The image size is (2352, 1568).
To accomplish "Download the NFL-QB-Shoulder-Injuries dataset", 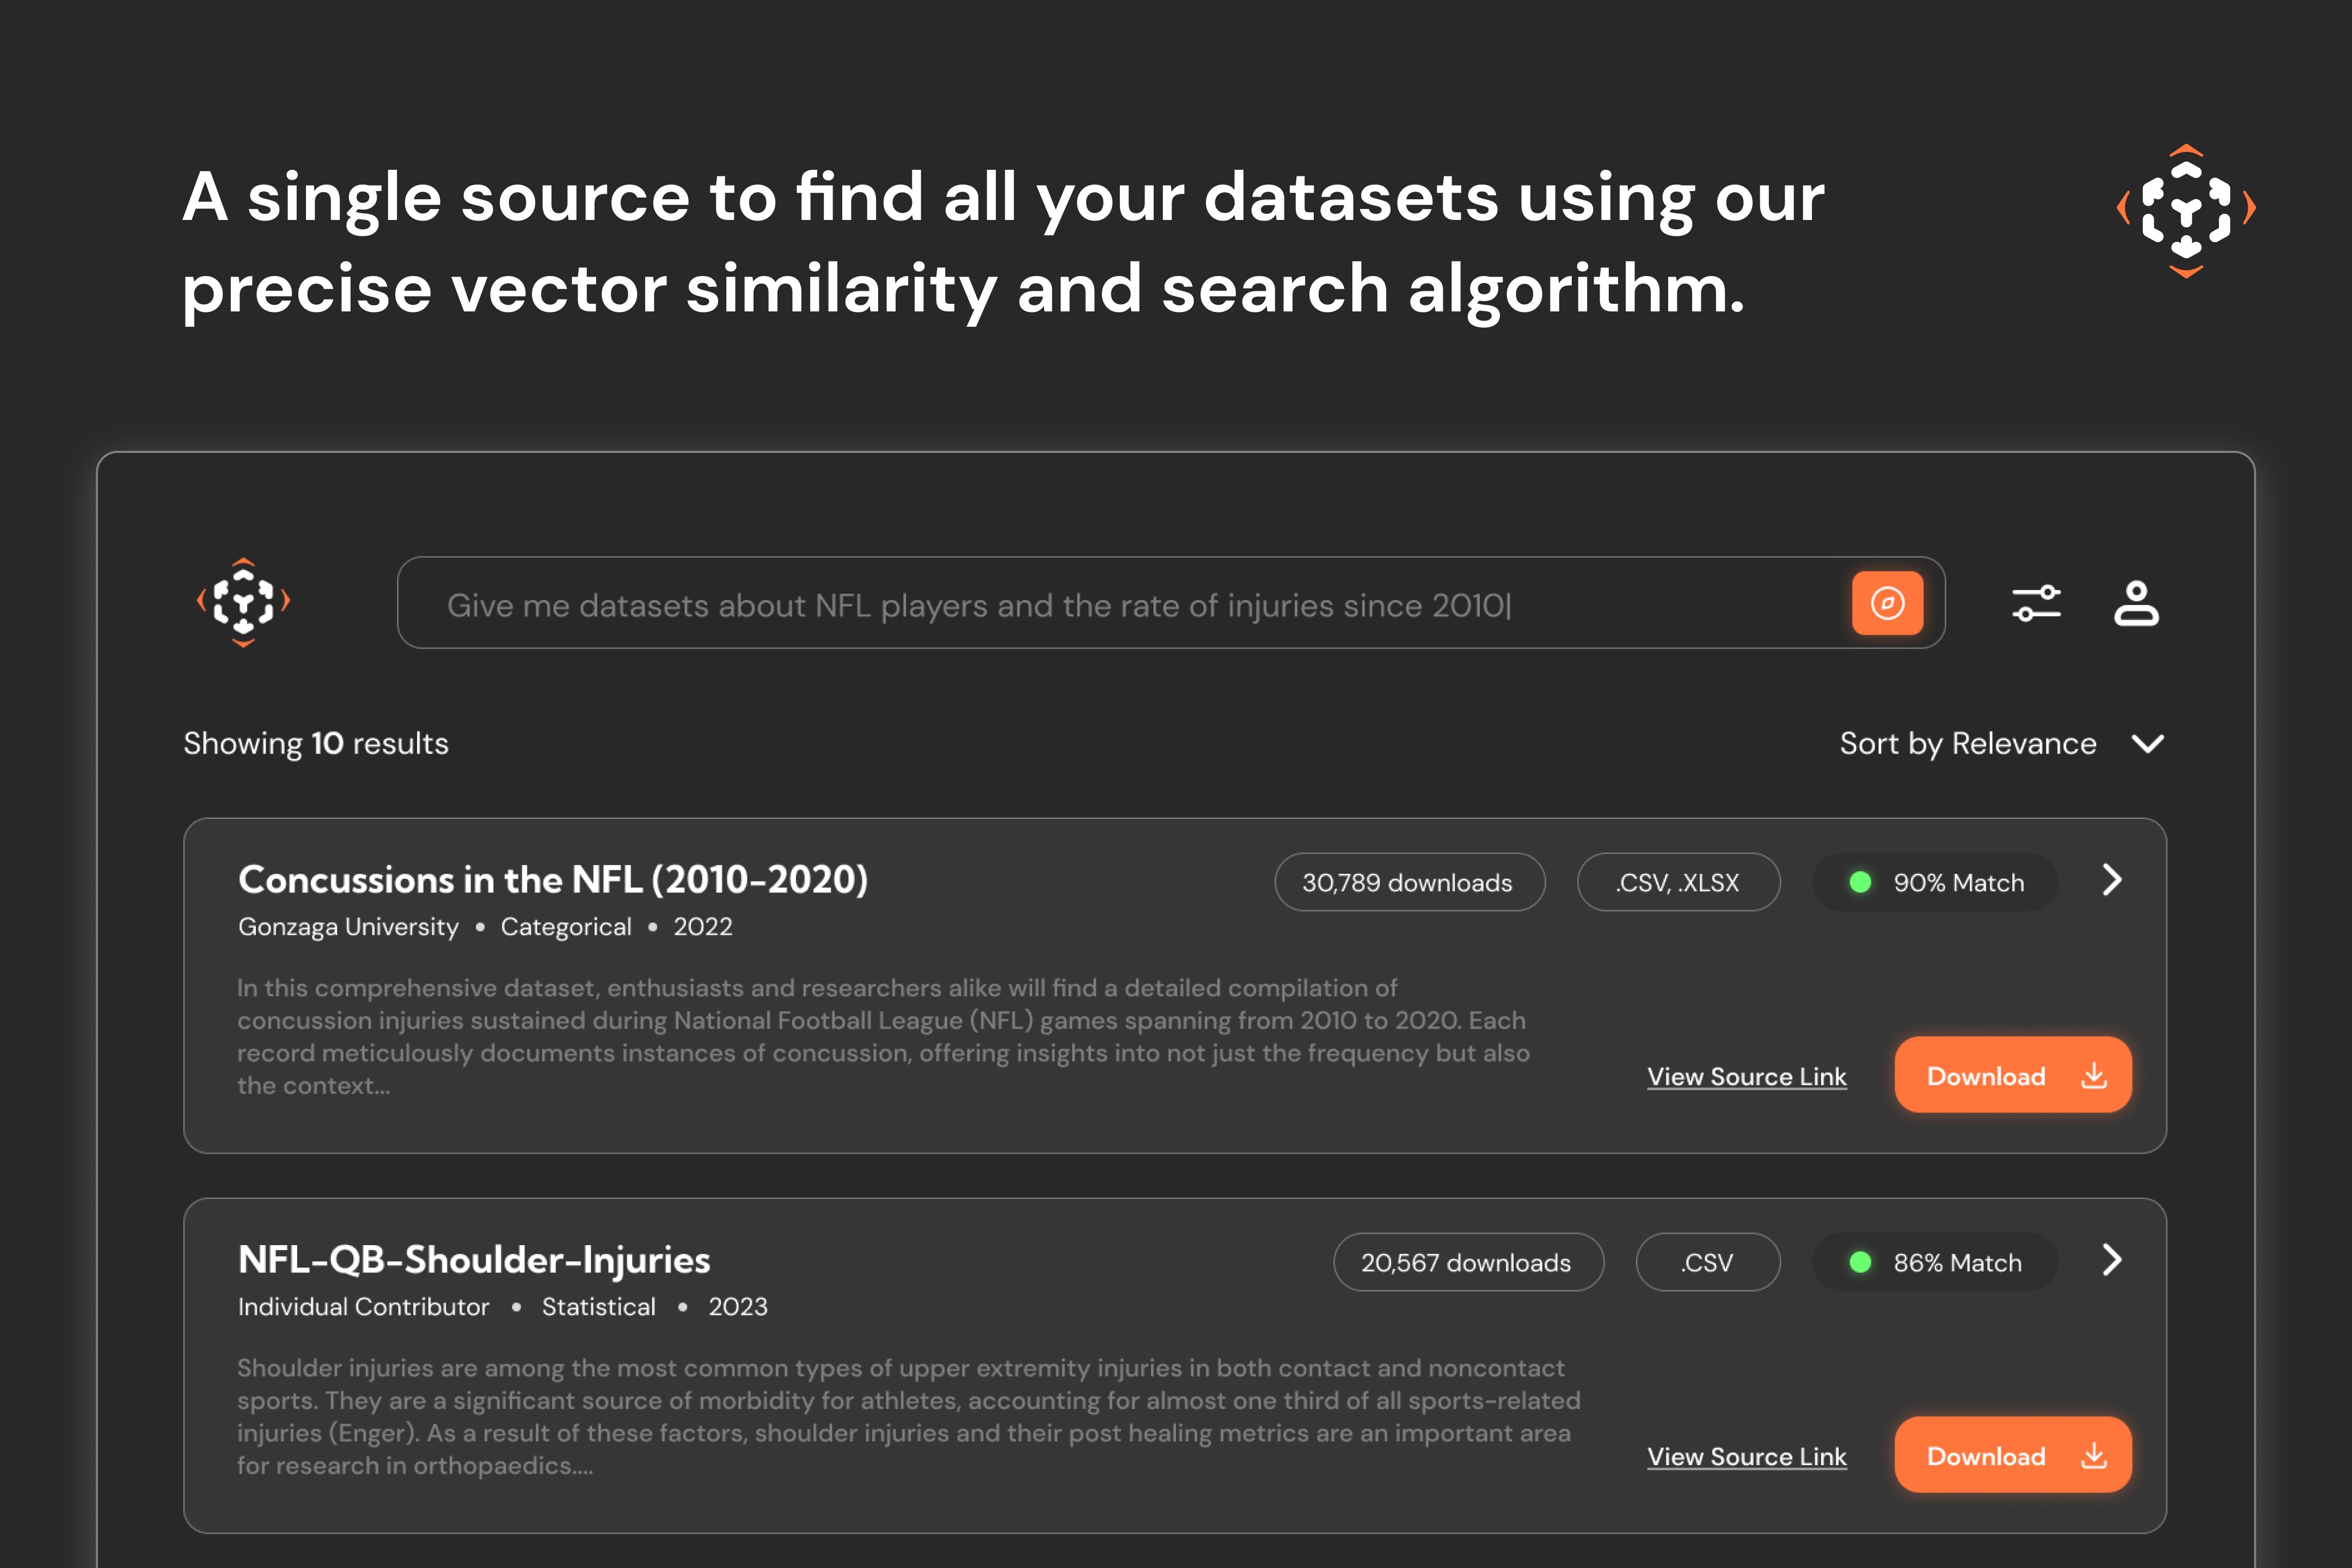I will (1986, 1456).
